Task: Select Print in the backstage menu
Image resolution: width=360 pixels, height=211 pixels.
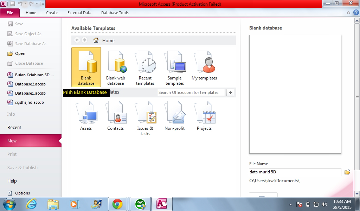Action: click(x=12, y=154)
